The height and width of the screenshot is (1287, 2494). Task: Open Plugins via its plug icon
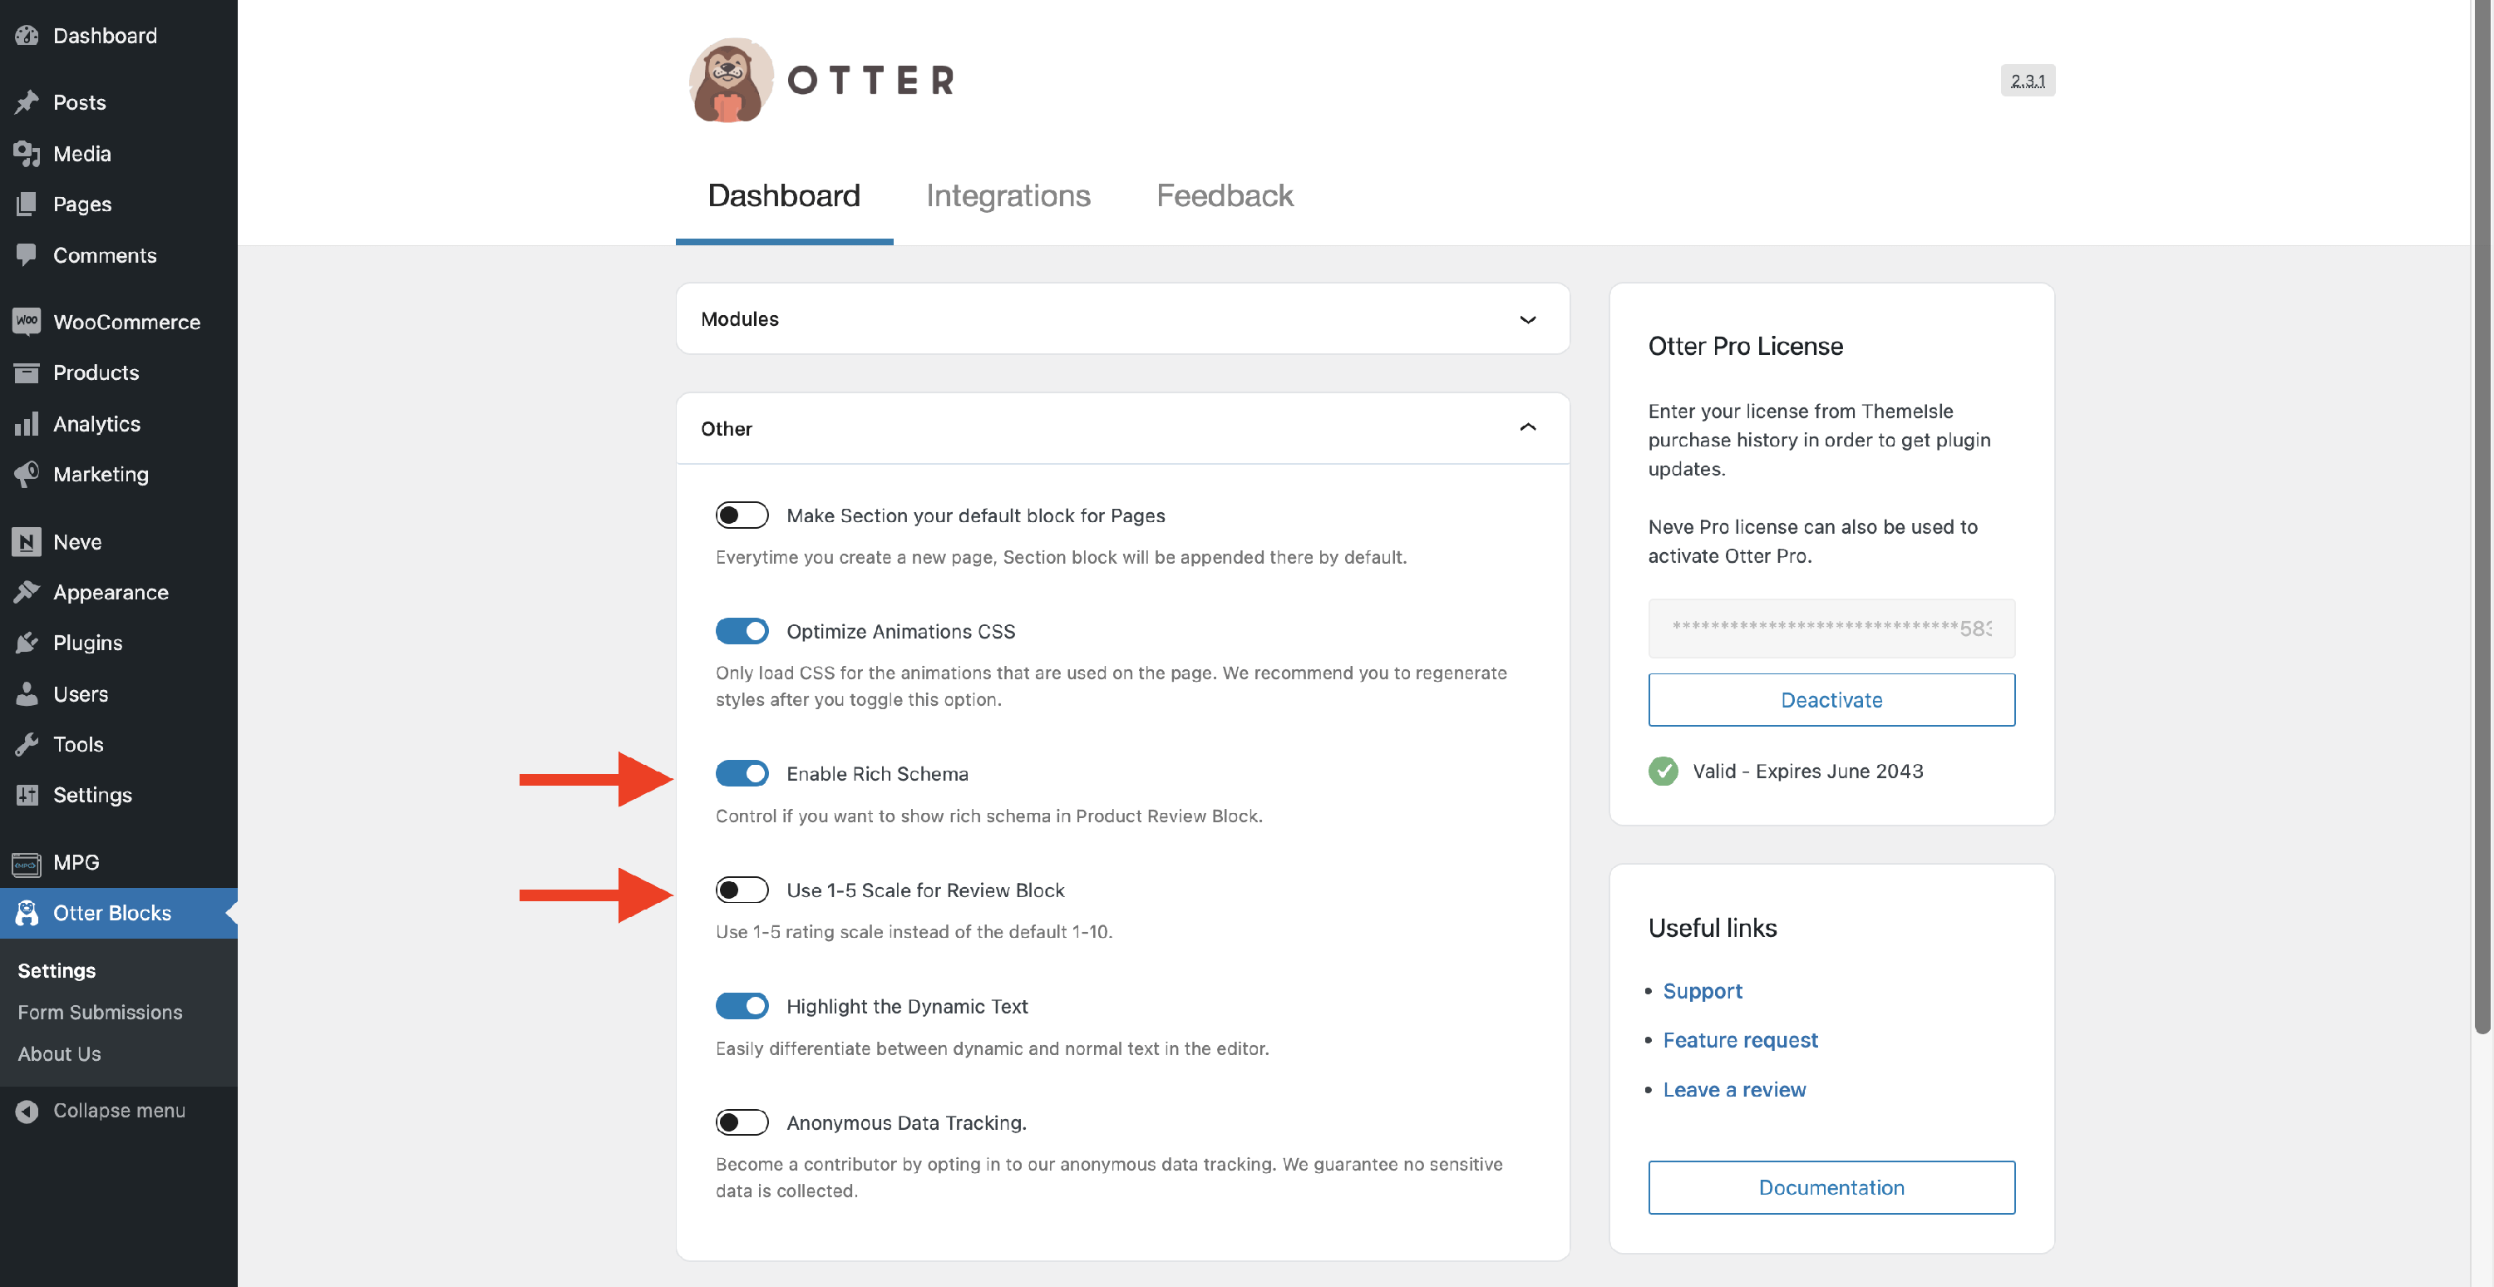click(26, 643)
